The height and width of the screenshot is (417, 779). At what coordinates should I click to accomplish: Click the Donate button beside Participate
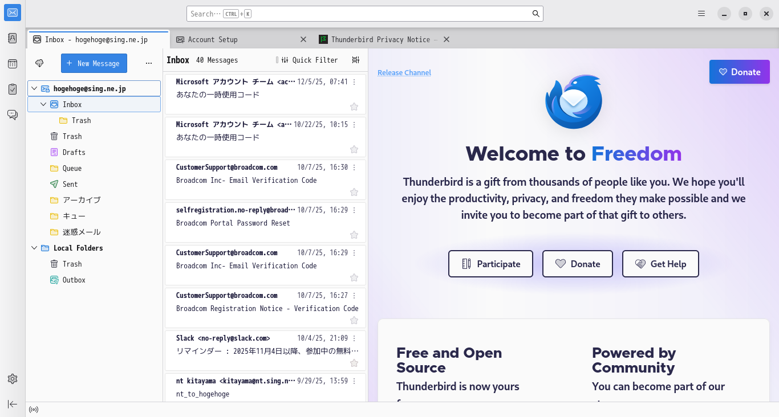pos(578,264)
